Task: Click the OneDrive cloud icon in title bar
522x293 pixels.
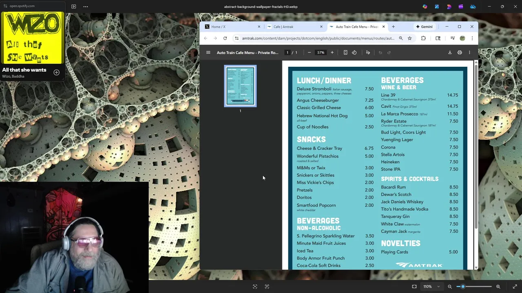Action: coord(473,7)
